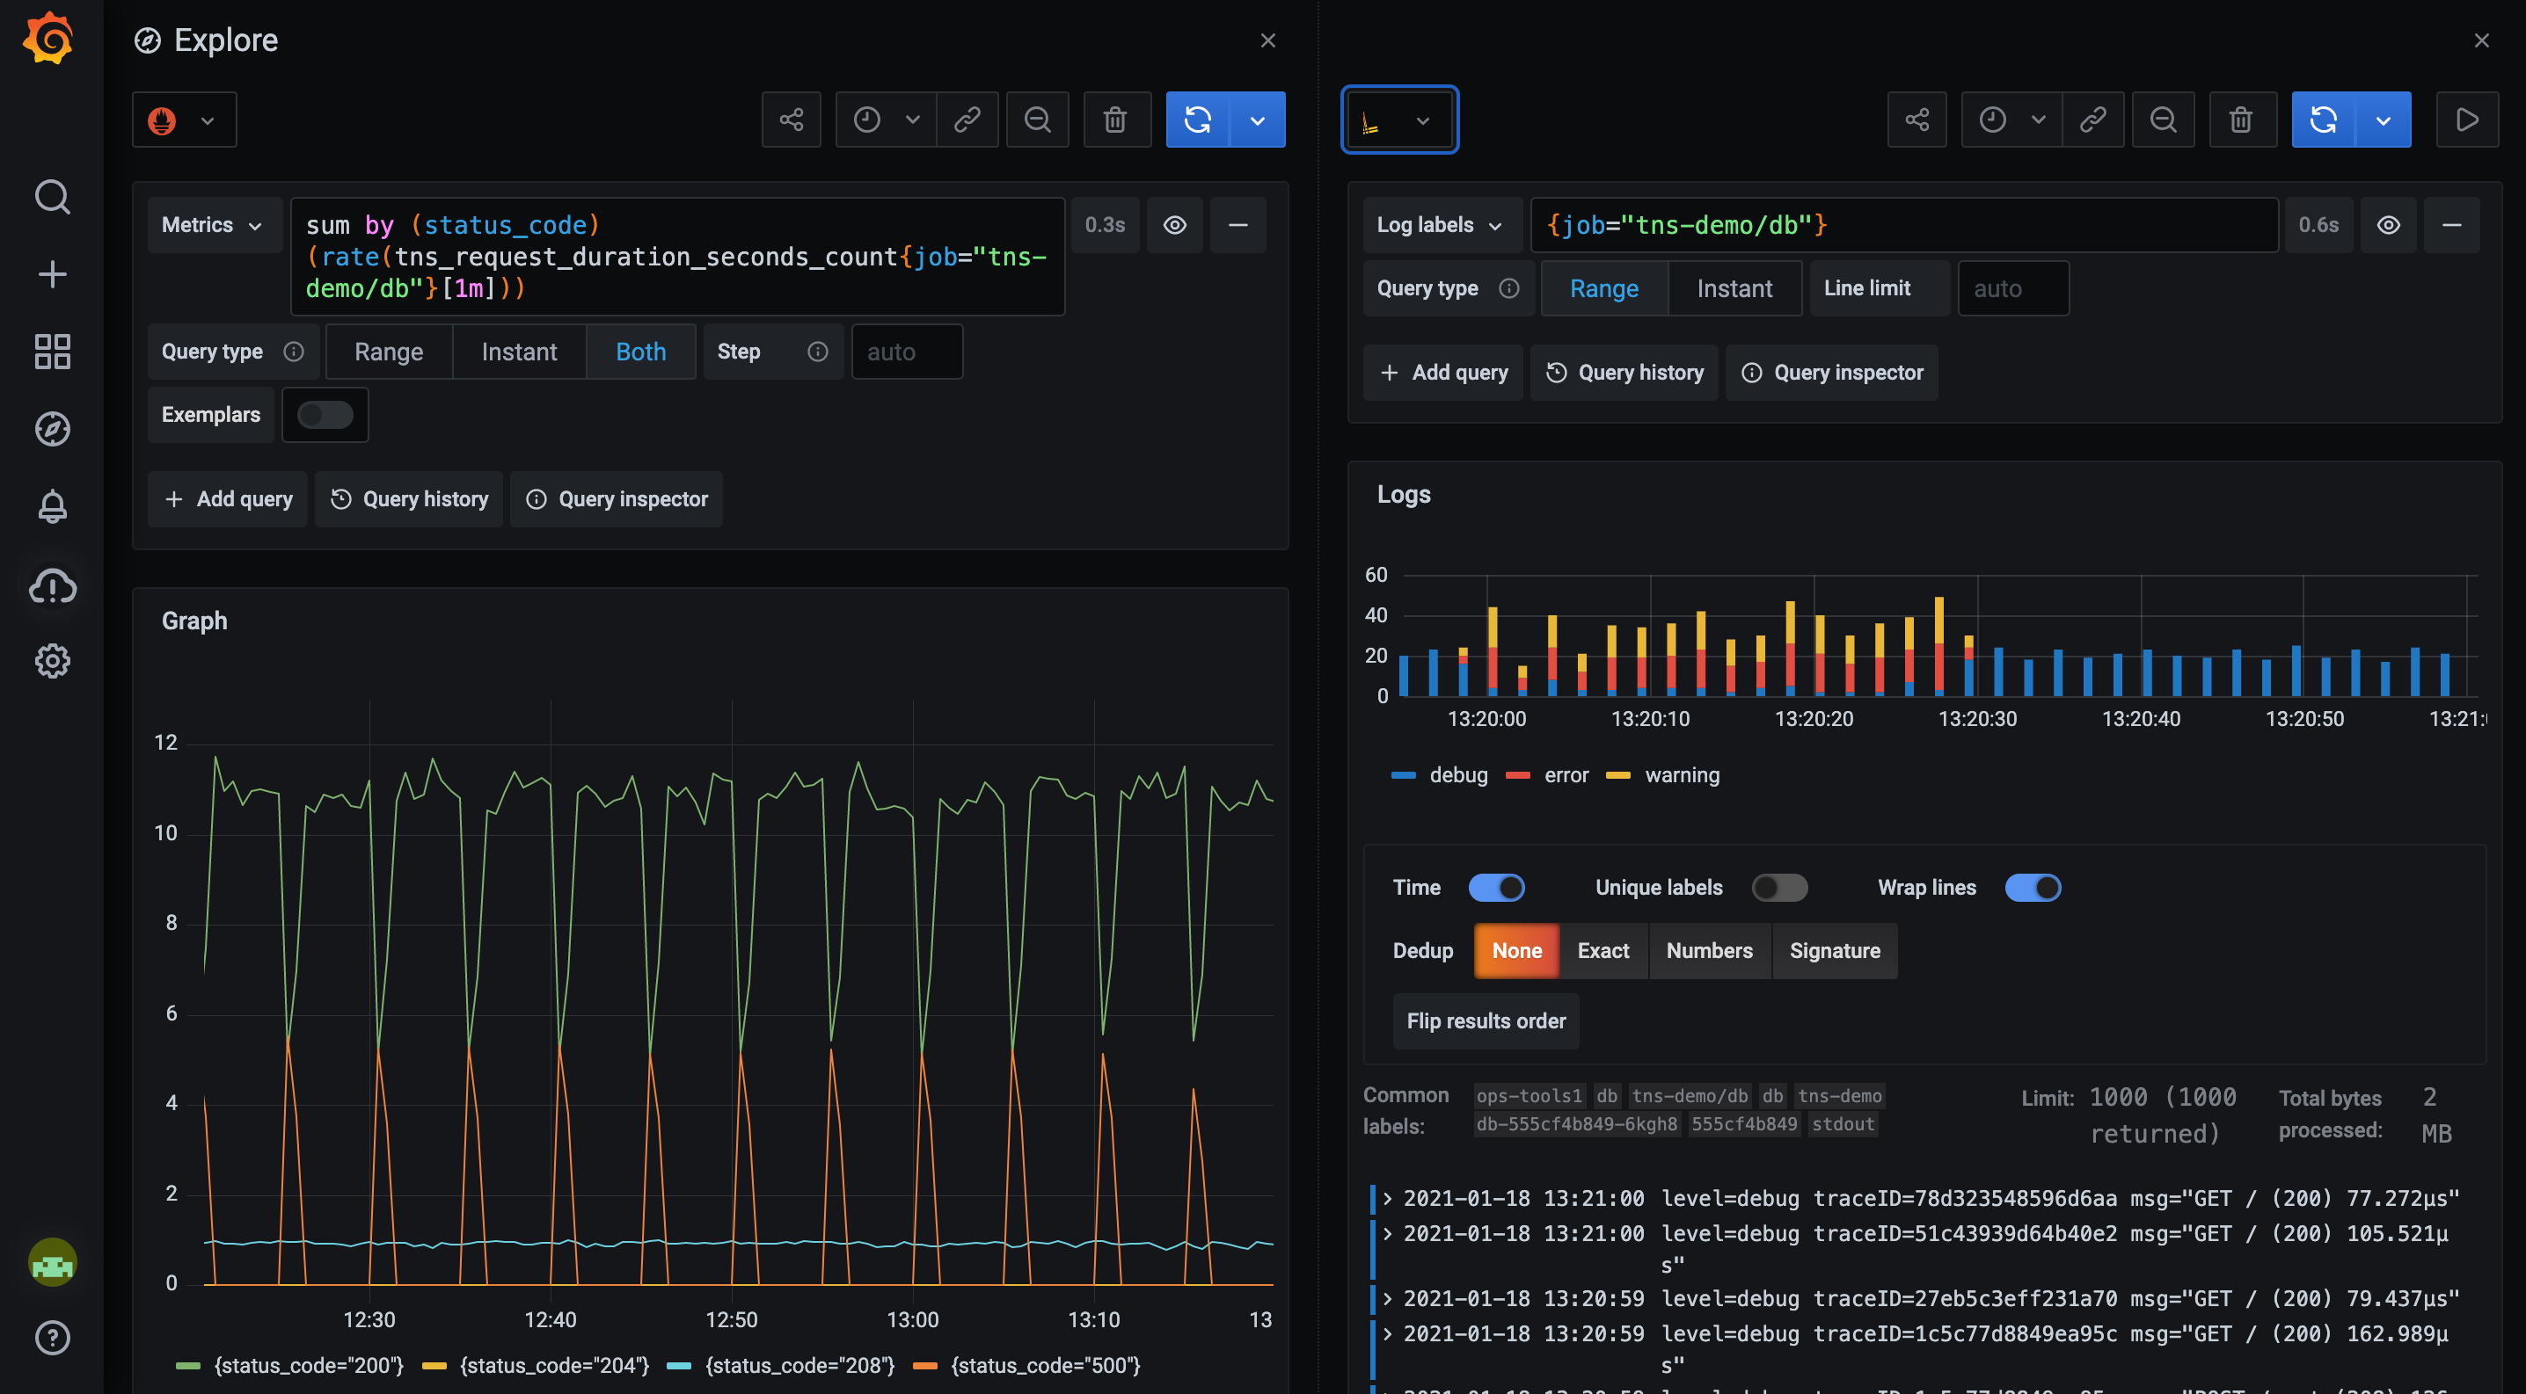Image resolution: width=2526 pixels, height=1394 pixels.
Task: Click the zoom out icon above the logs pane
Action: (2163, 120)
